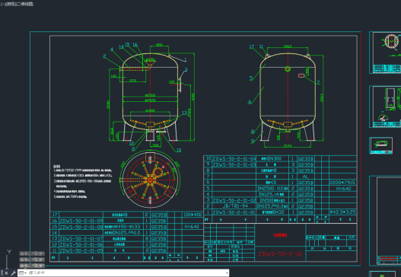Click the command line grip handle at far left

click(2, 273)
